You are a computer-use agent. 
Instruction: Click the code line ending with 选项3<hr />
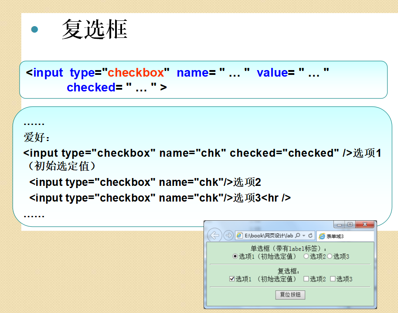click(160, 198)
